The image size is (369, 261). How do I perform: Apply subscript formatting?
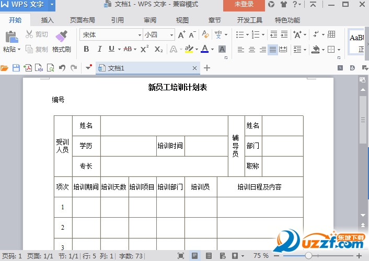pos(158,49)
